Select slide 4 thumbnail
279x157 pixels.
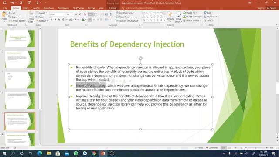click(x=20, y=100)
